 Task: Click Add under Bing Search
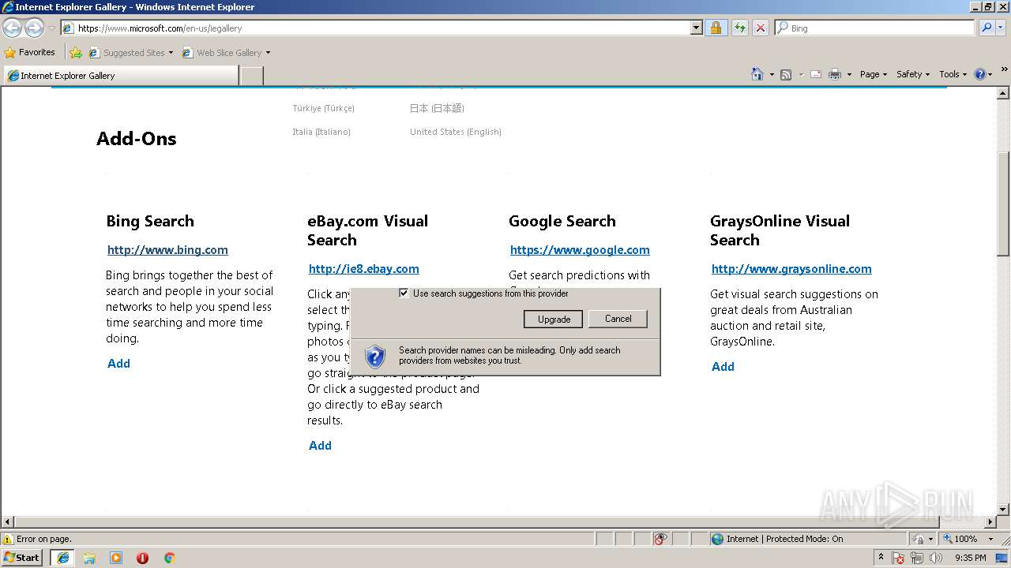tap(118, 364)
